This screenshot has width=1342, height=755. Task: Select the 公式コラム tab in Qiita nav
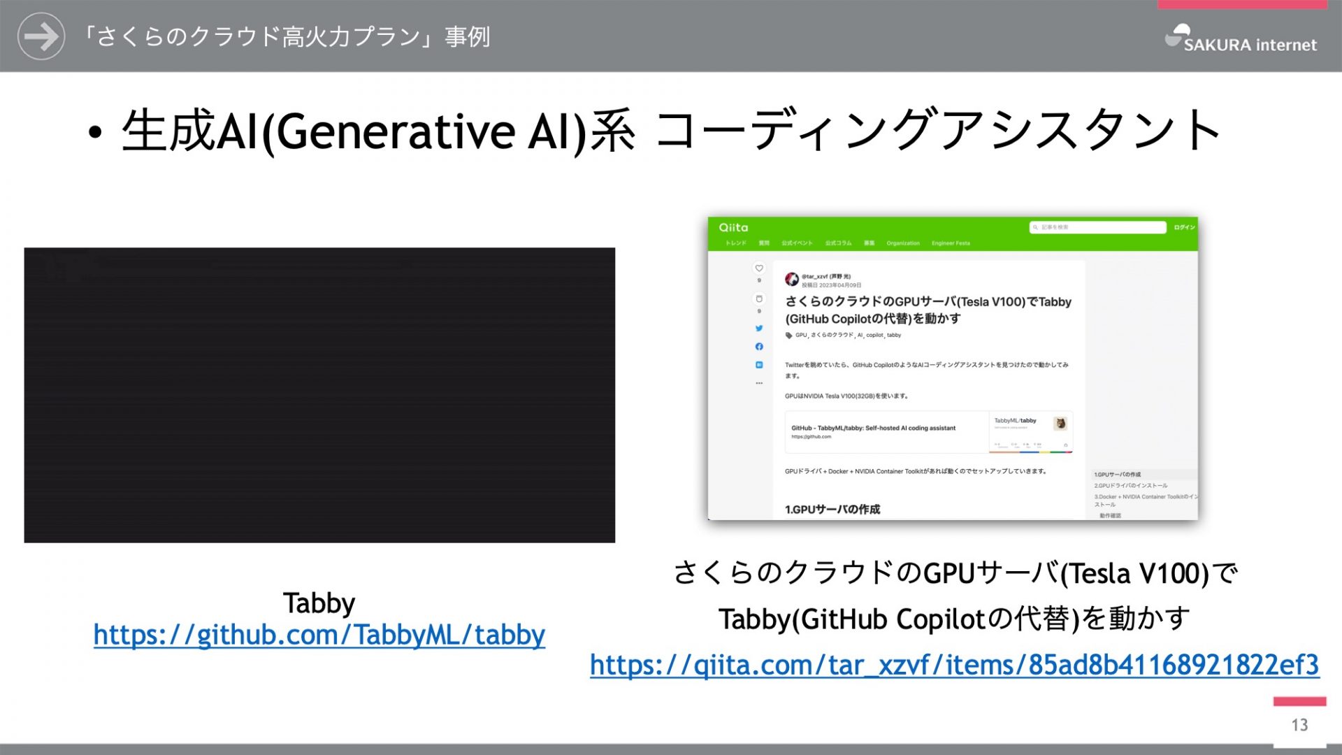coord(838,243)
